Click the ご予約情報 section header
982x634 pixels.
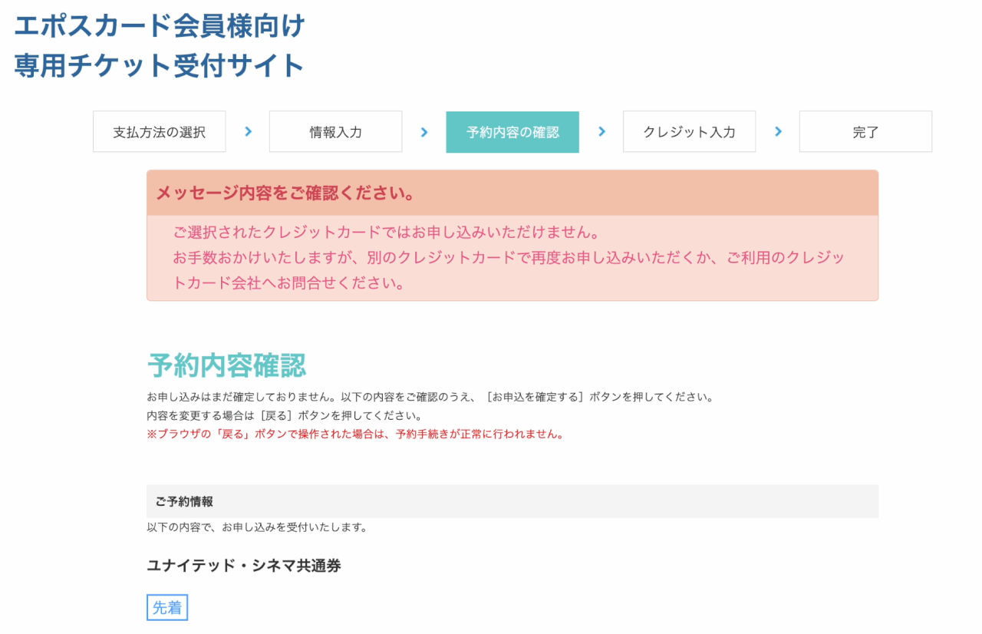512,501
